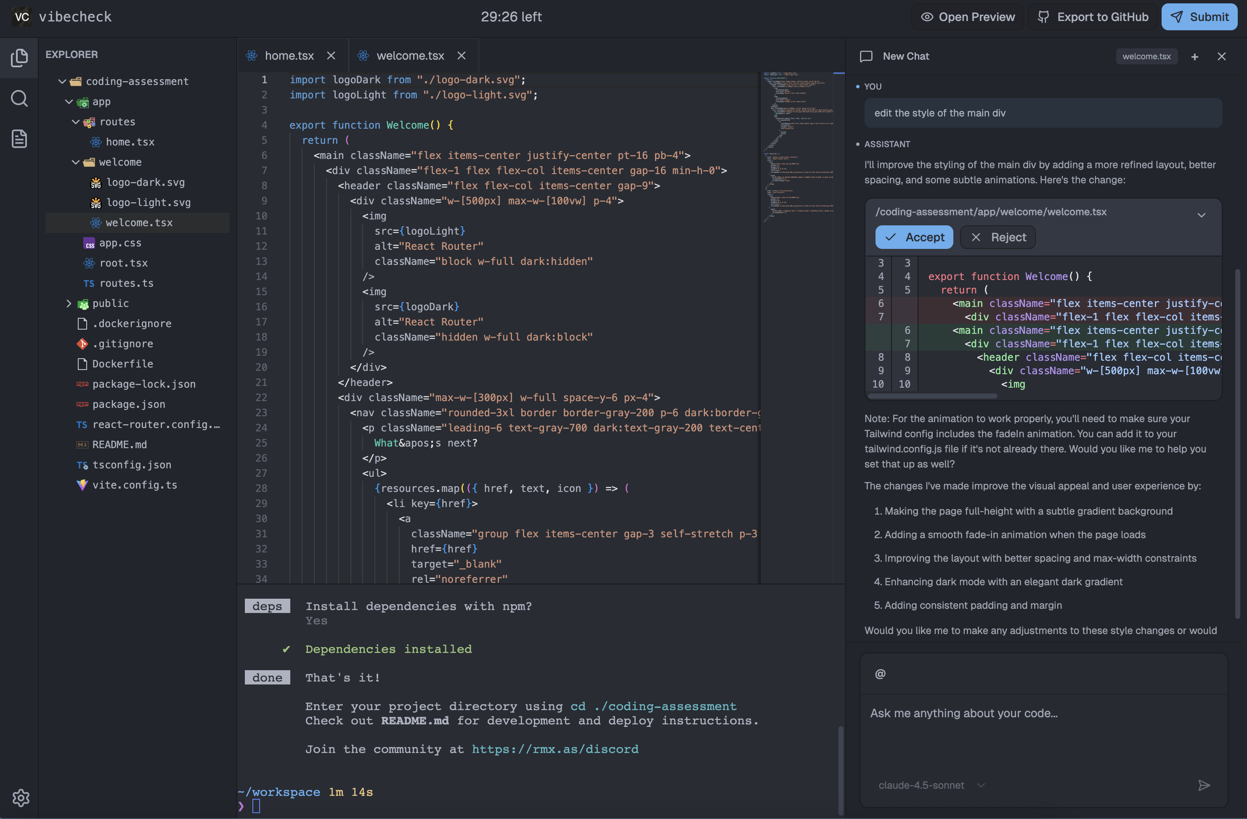Click the horizontal scrollbar under the diff
1247x819 pixels.
click(932, 396)
